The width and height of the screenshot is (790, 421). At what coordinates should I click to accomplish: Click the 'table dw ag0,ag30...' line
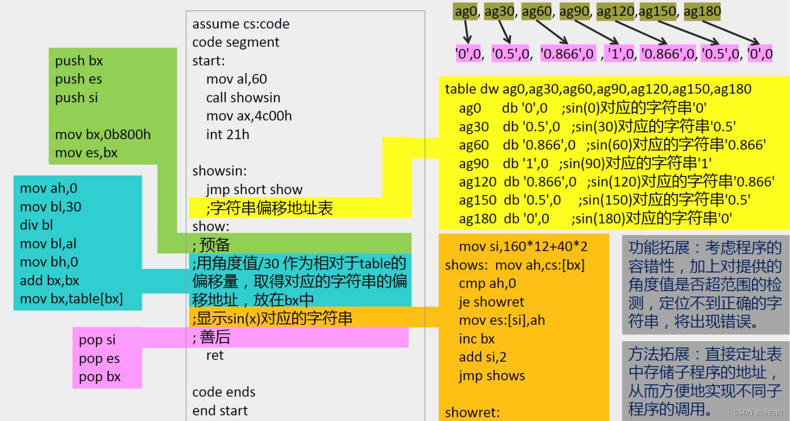(x=598, y=89)
